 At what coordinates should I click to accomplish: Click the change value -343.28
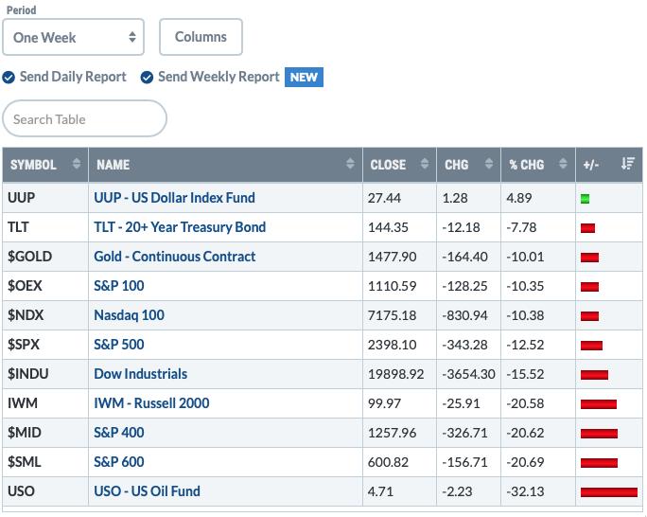pos(464,345)
